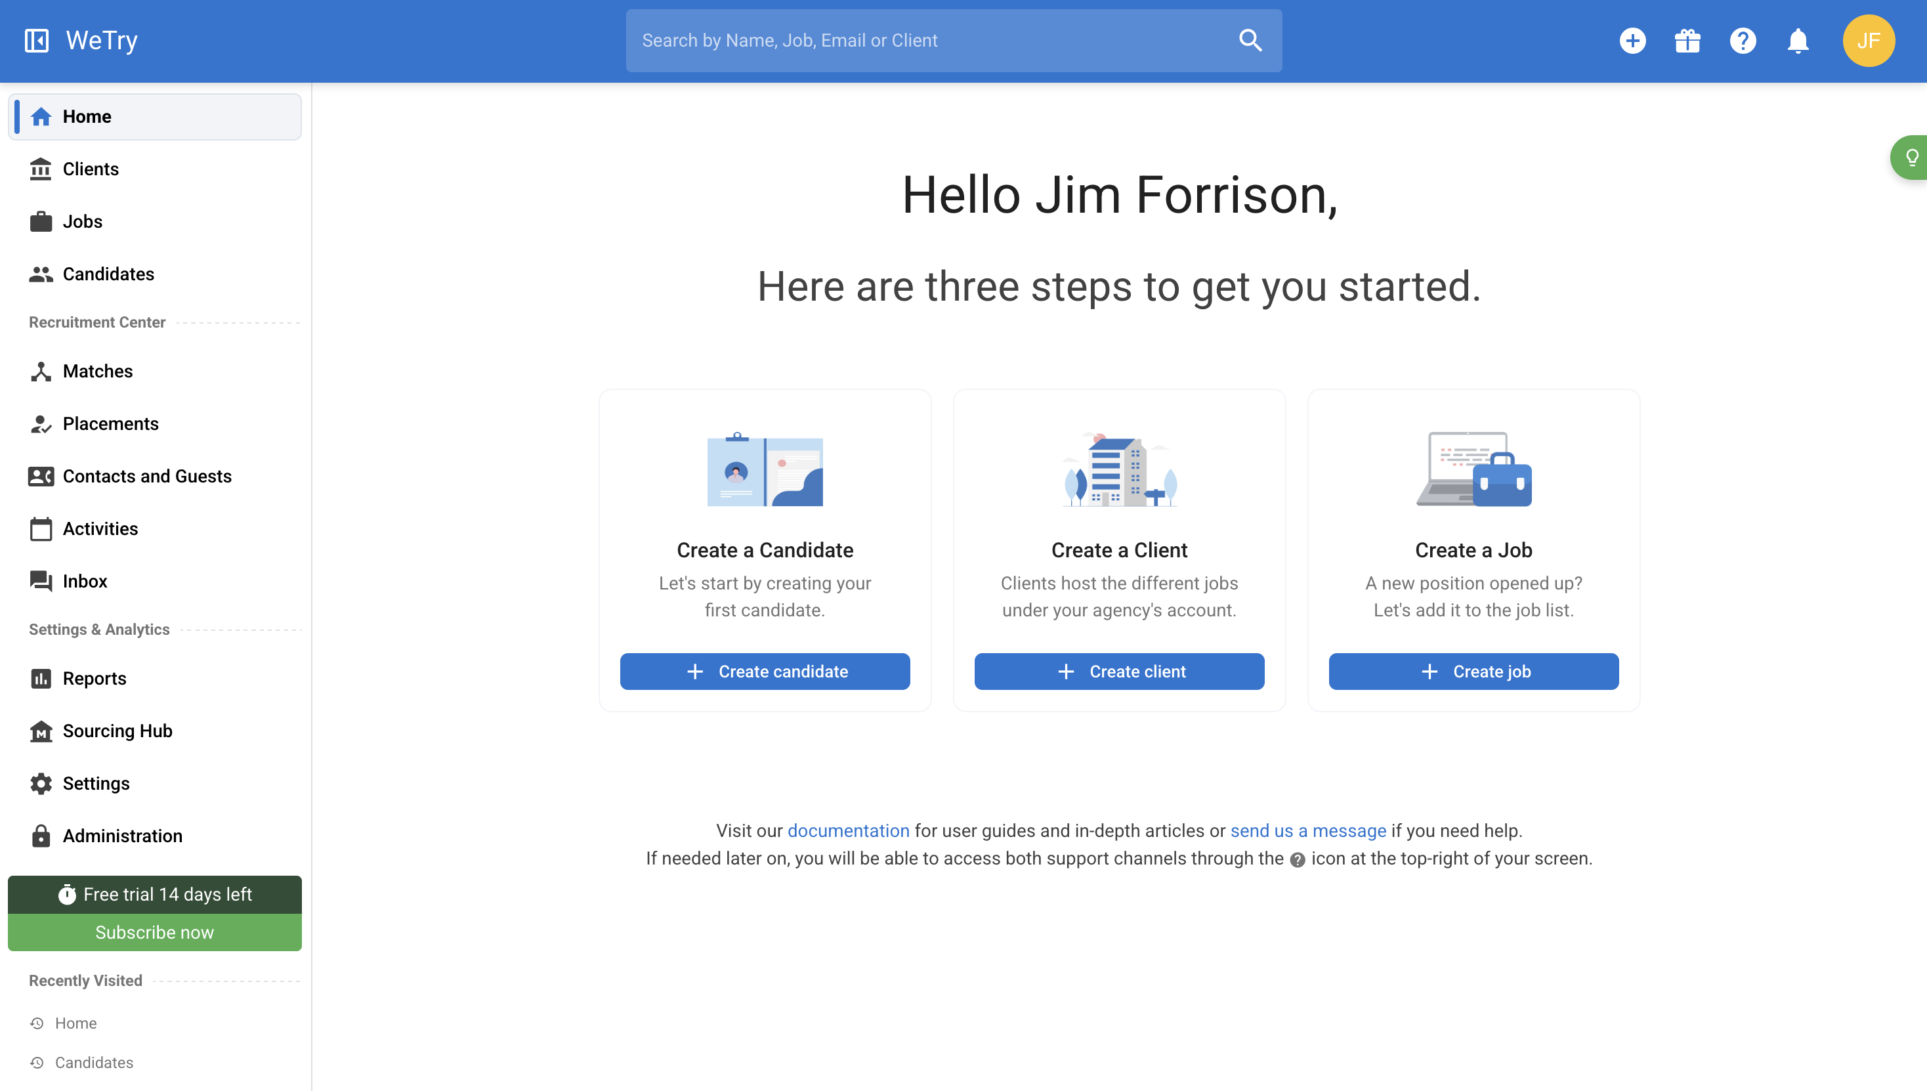Open the help question mark icon

click(1743, 41)
